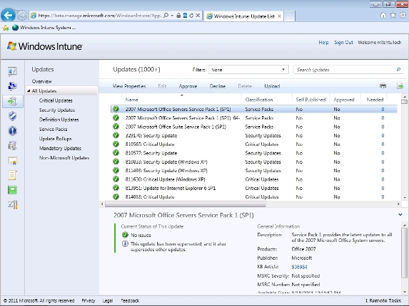Open Windows Intune System favorites bar item

(x=44, y=28)
